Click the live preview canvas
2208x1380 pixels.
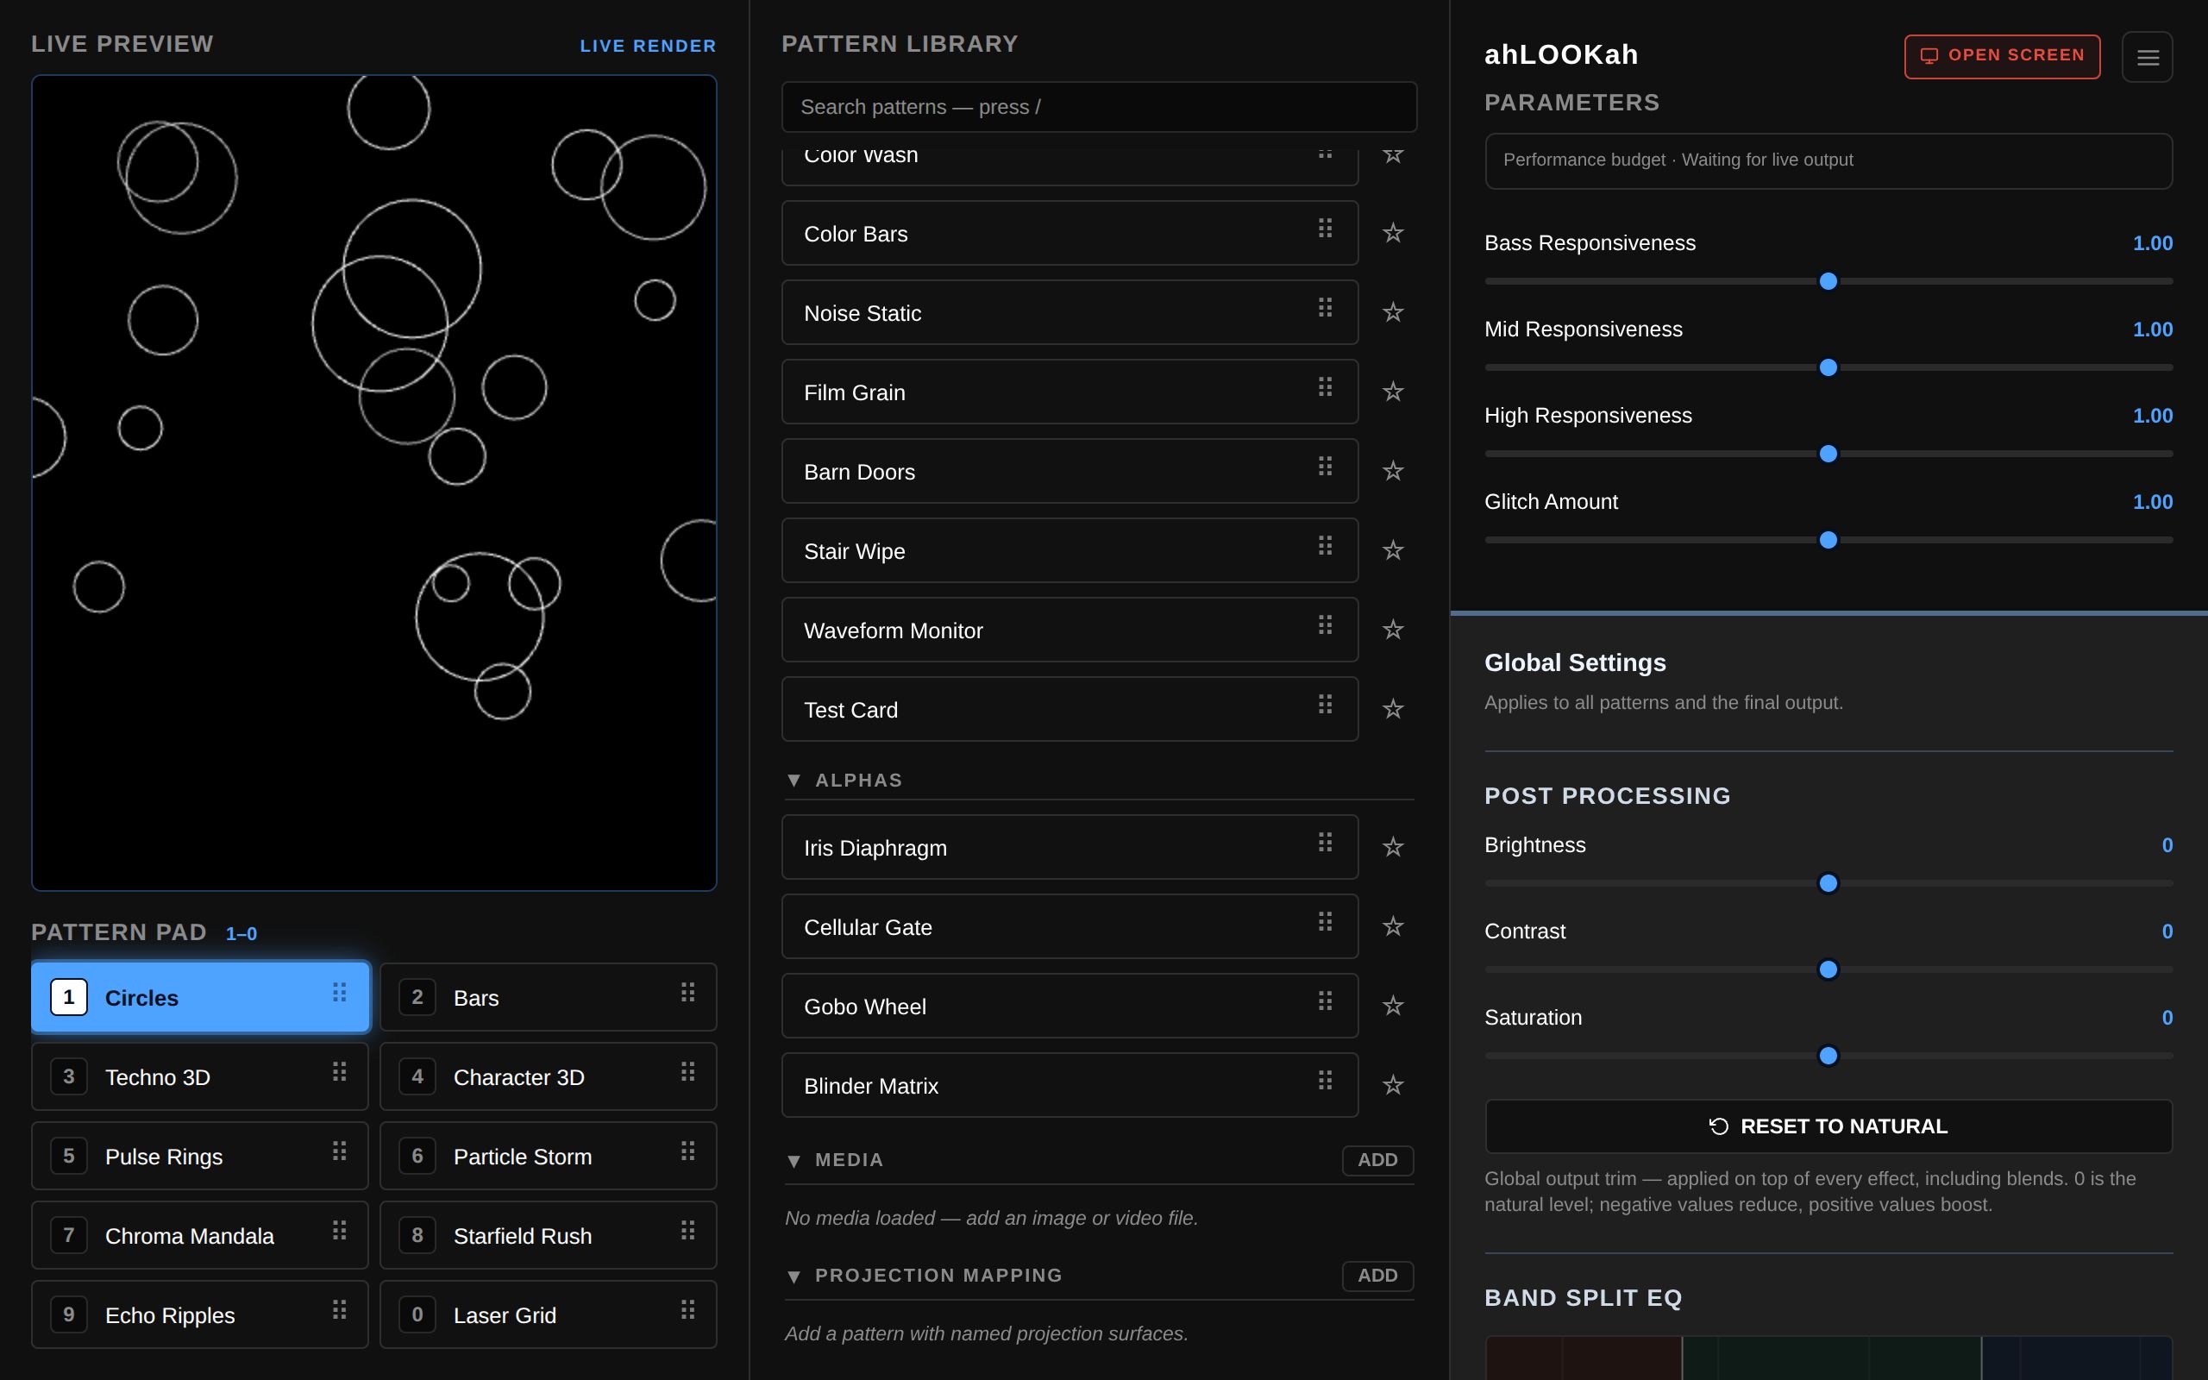(x=374, y=483)
